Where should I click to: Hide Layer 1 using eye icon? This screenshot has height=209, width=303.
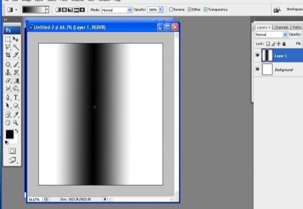tap(258, 55)
